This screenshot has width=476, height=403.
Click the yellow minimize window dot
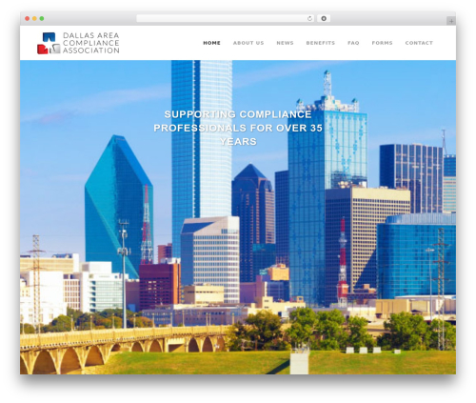click(34, 19)
